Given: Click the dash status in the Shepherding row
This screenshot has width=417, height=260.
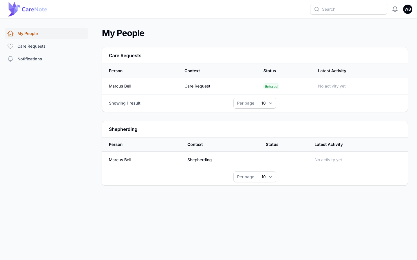Looking at the screenshot, I should (268, 160).
